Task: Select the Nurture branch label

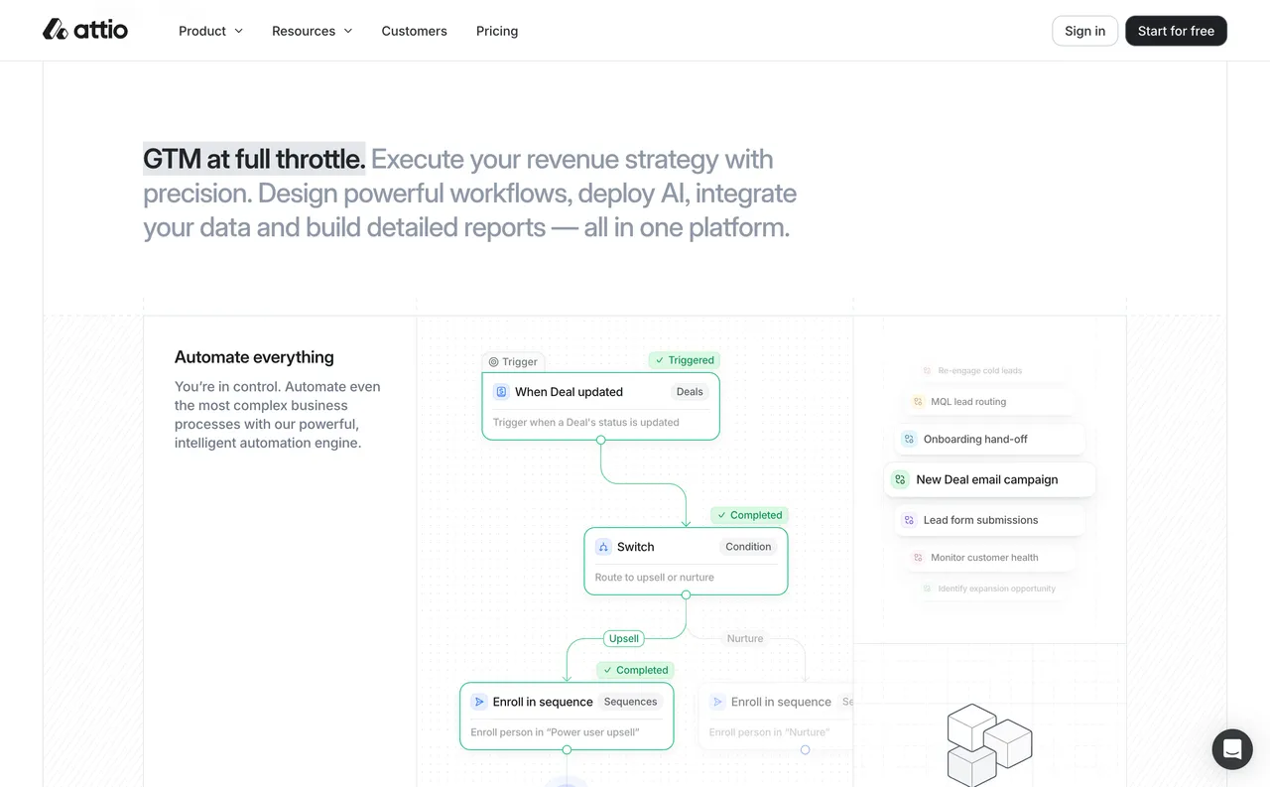Action: click(745, 639)
